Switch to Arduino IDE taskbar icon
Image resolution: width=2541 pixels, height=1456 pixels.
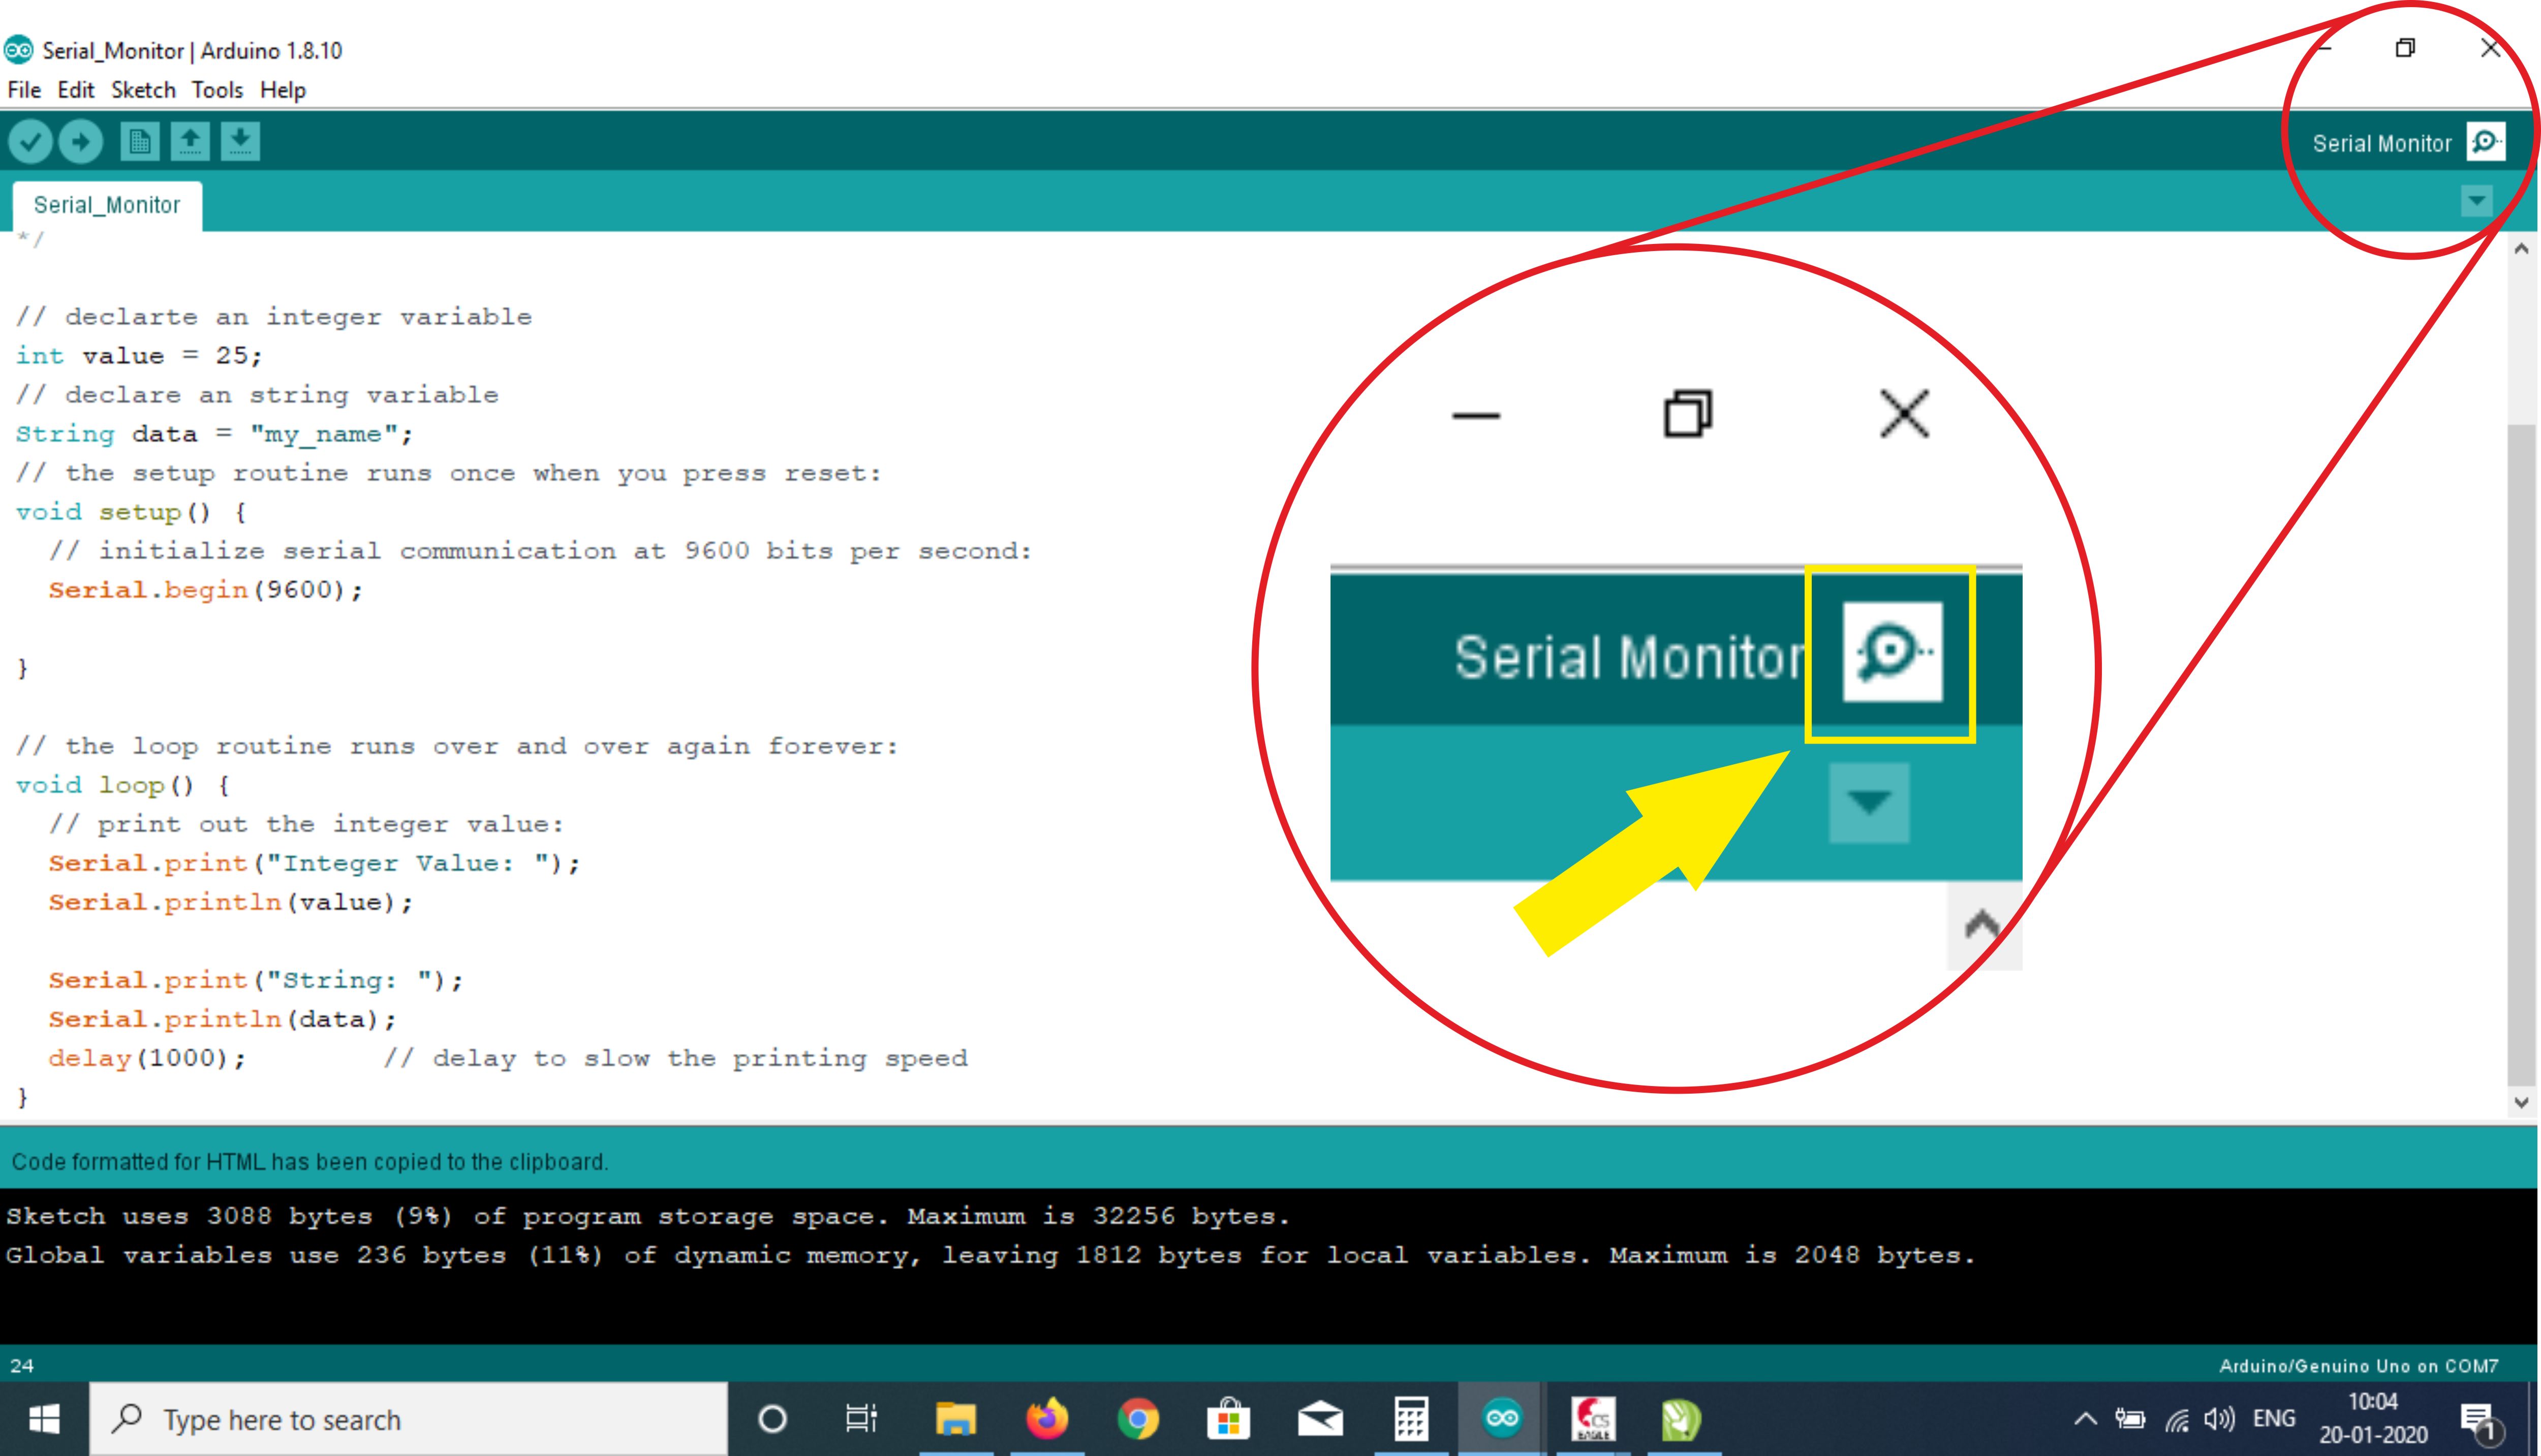click(x=1502, y=1419)
